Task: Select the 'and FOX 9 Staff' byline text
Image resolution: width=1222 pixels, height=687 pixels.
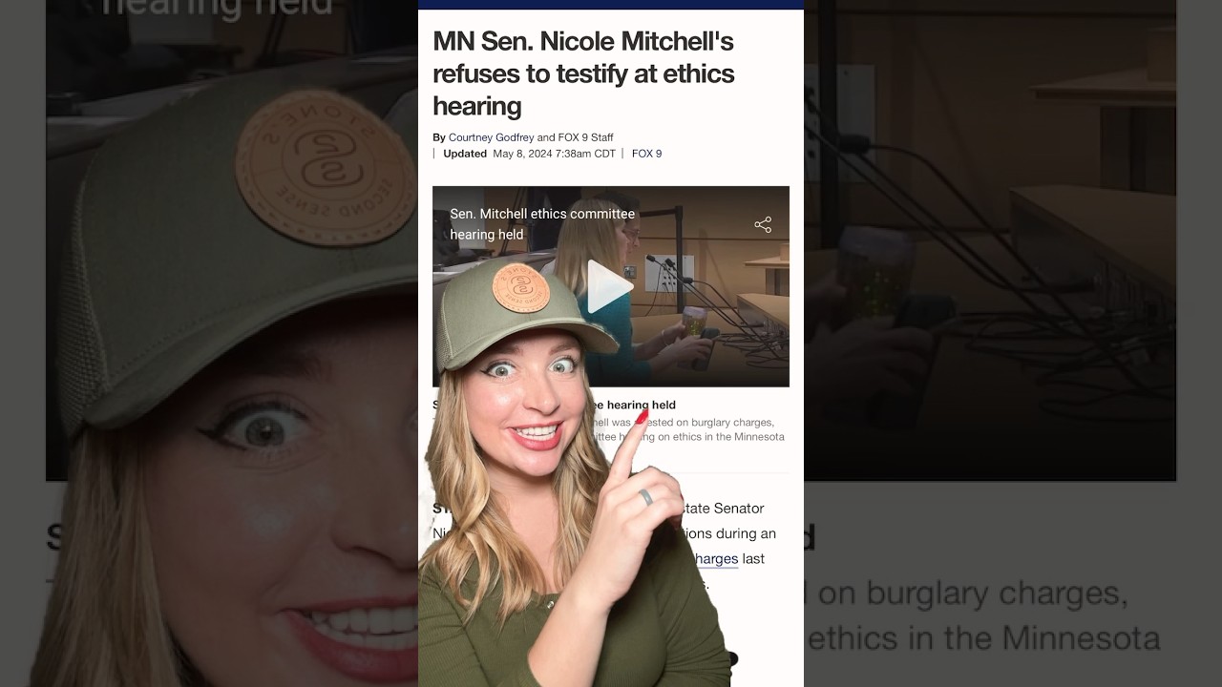Action: tap(575, 137)
